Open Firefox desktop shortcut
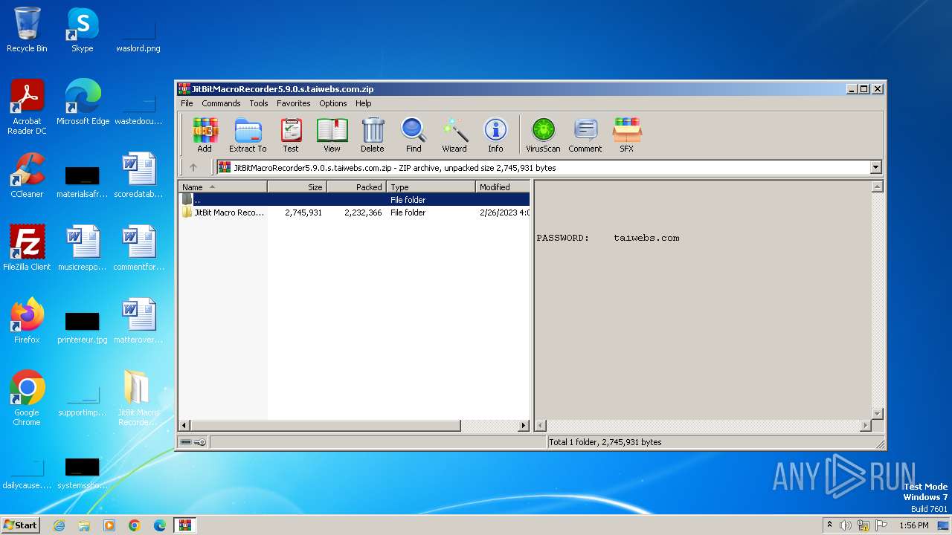952x535 pixels. coord(27,320)
